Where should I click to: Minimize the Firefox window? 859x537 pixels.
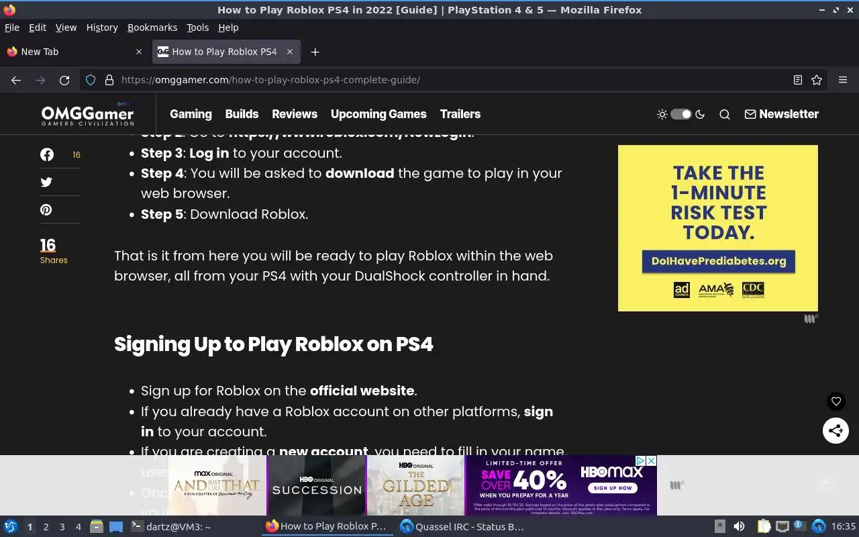pos(822,10)
